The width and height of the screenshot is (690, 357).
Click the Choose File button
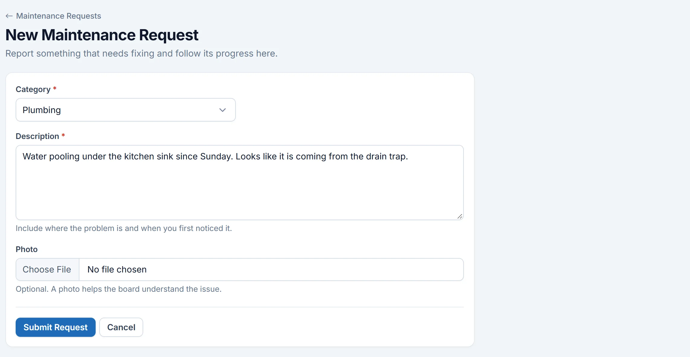(x=47, y=269)
